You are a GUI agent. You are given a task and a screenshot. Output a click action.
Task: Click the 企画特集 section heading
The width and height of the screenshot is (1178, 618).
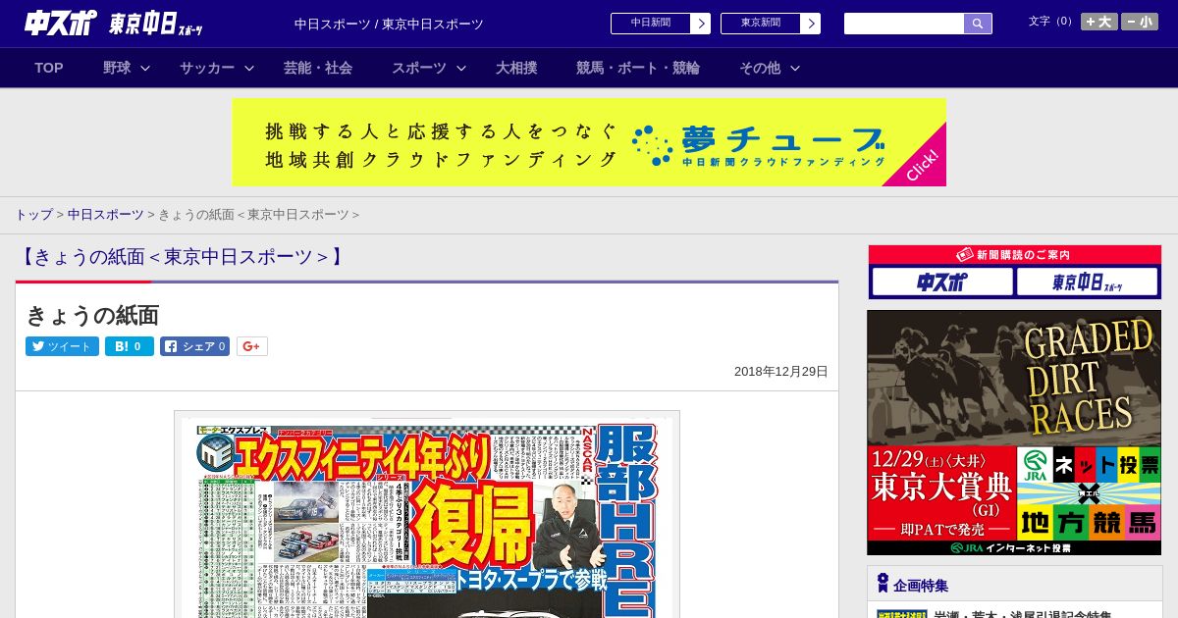coord(921,585)
